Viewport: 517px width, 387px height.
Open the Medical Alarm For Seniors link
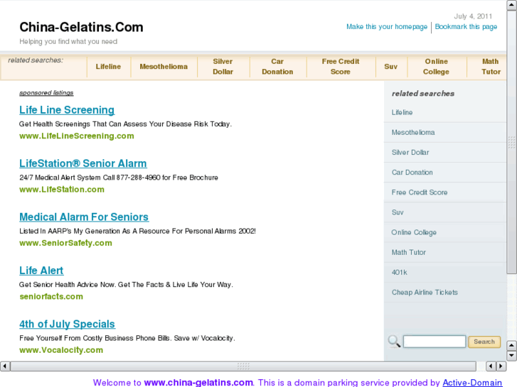pyautogui.click(x=84, y=217)
